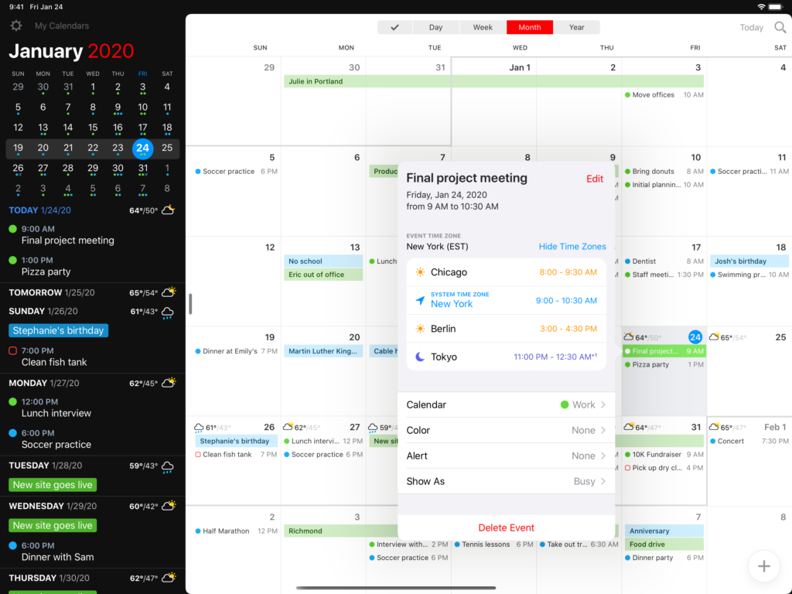Click Delete Event
This screenshot has height=594, width=792.
[x=506, y=527]
